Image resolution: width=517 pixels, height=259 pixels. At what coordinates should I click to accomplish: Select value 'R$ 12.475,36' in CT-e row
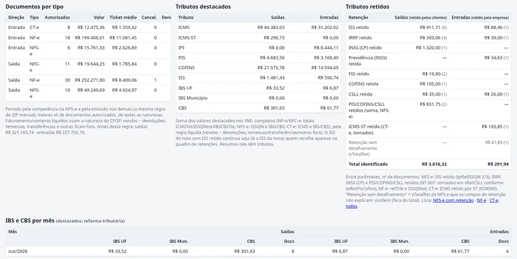[91, 27]
